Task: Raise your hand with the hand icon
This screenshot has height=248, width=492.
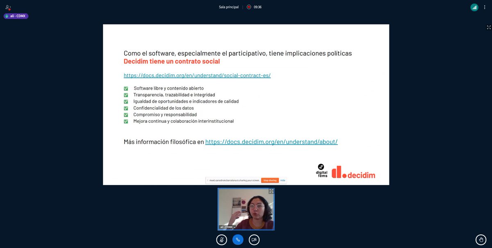Action: coord(480,240)
